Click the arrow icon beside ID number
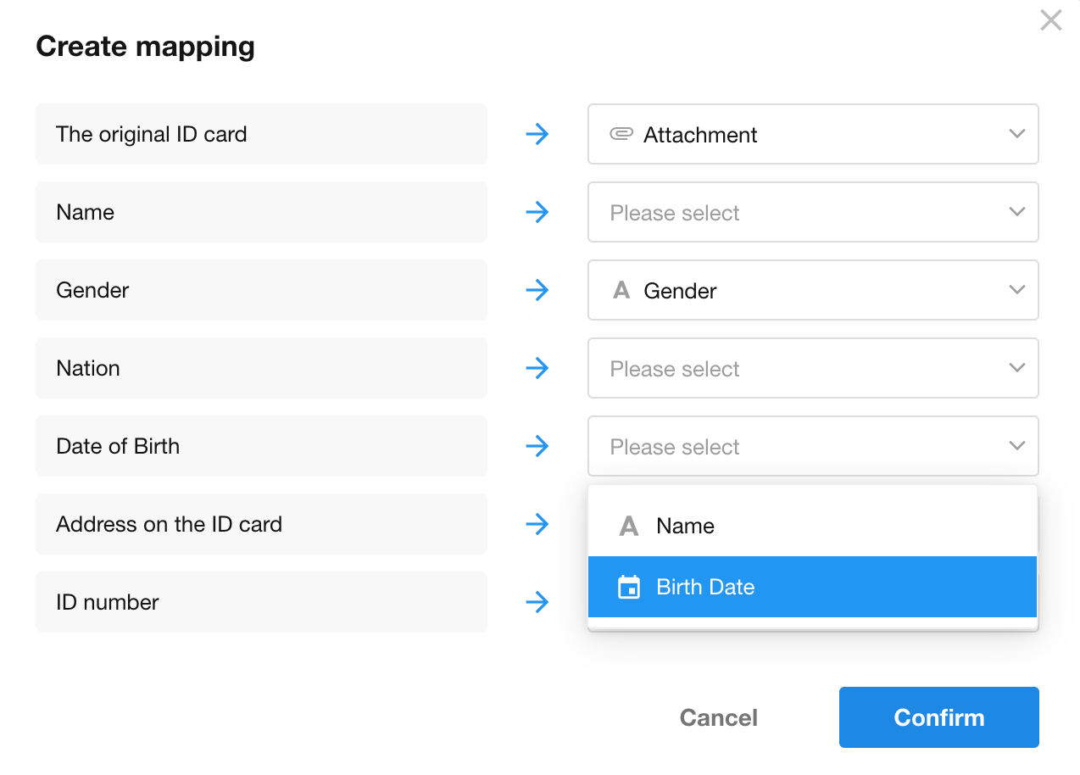 537,602
